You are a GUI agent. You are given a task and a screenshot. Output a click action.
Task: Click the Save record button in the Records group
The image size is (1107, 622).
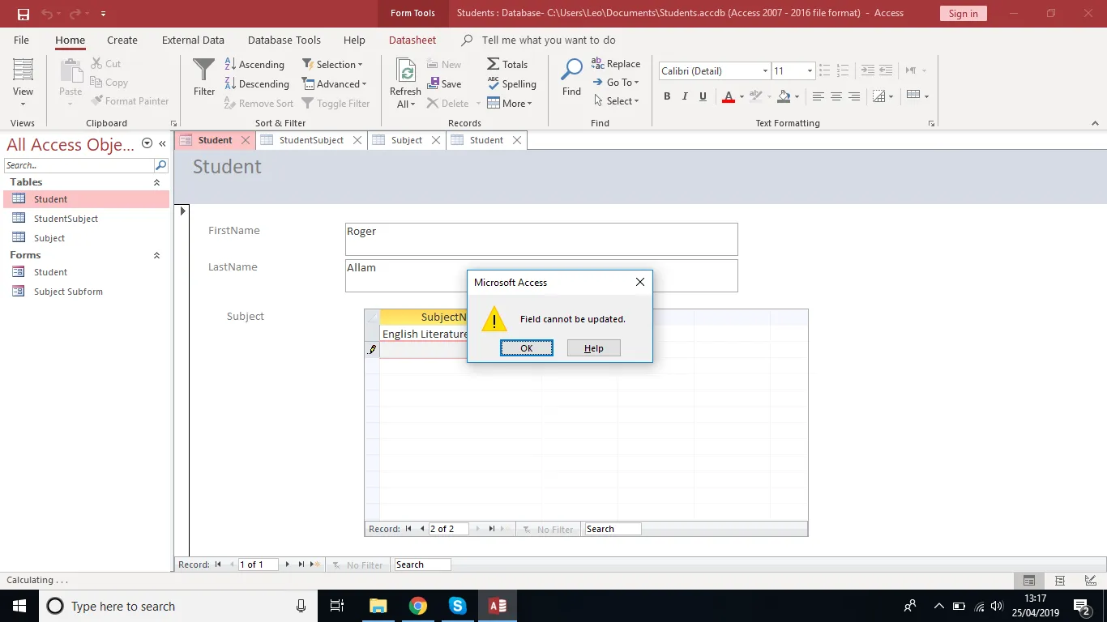[444, 84]
